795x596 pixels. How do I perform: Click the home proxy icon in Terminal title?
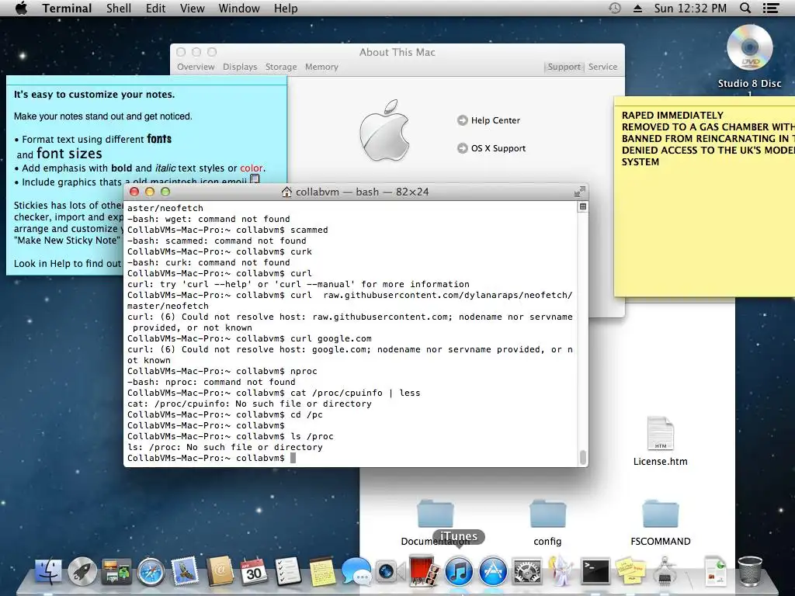pyautogui.click(x=286, y=192)
